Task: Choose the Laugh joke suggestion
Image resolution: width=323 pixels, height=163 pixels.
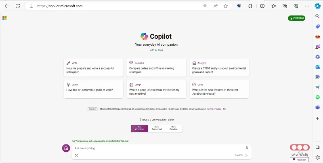Action: 156,89
